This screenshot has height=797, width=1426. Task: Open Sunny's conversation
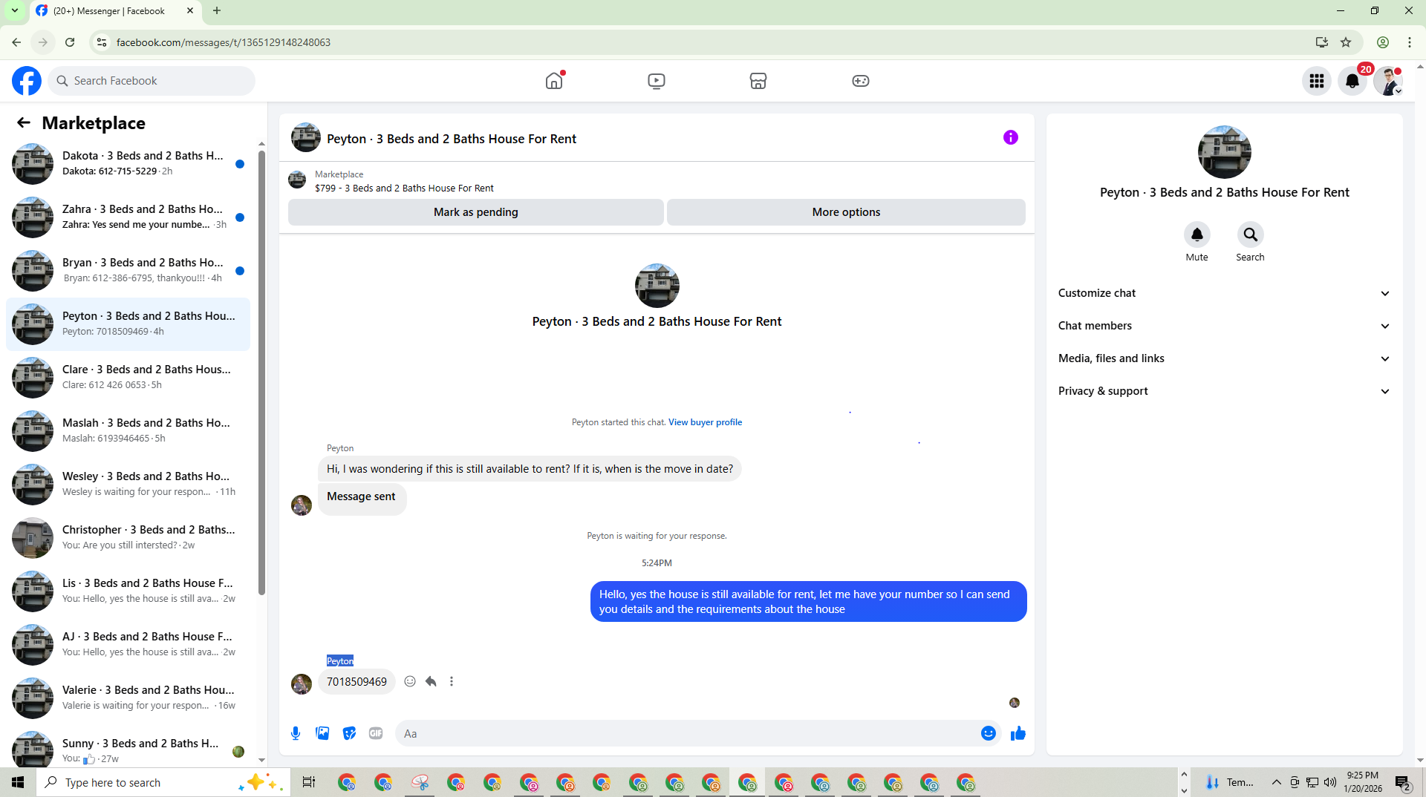click(128, 748)
